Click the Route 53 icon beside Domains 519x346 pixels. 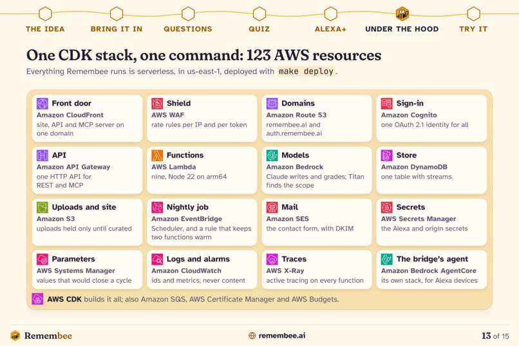(x=272, y=104)
